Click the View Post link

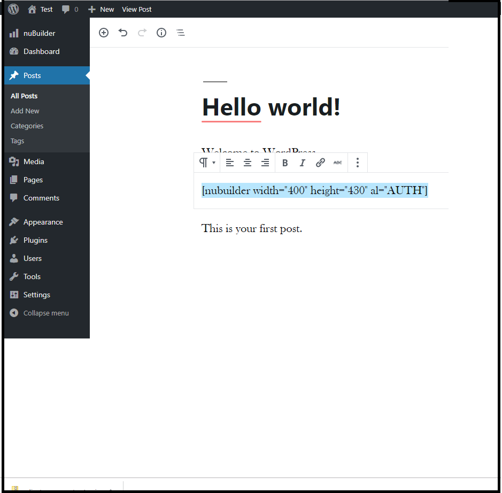[x=136, y=9]
